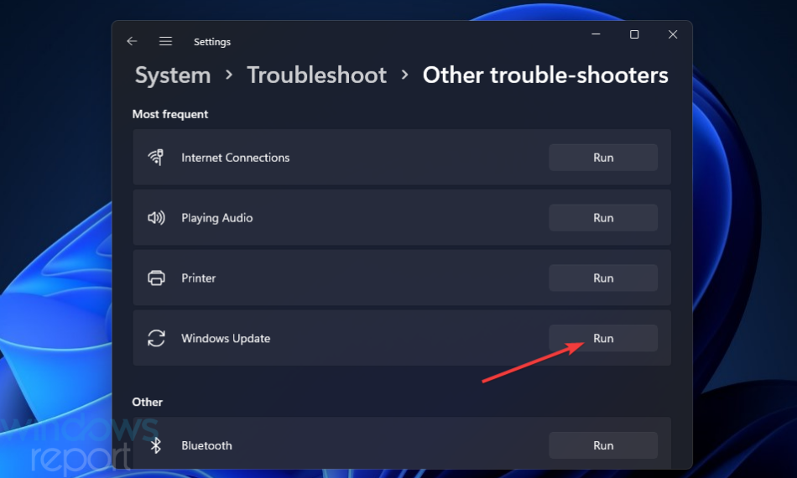Run the Internet Connections troubleshooter

[x=602, y=158]
